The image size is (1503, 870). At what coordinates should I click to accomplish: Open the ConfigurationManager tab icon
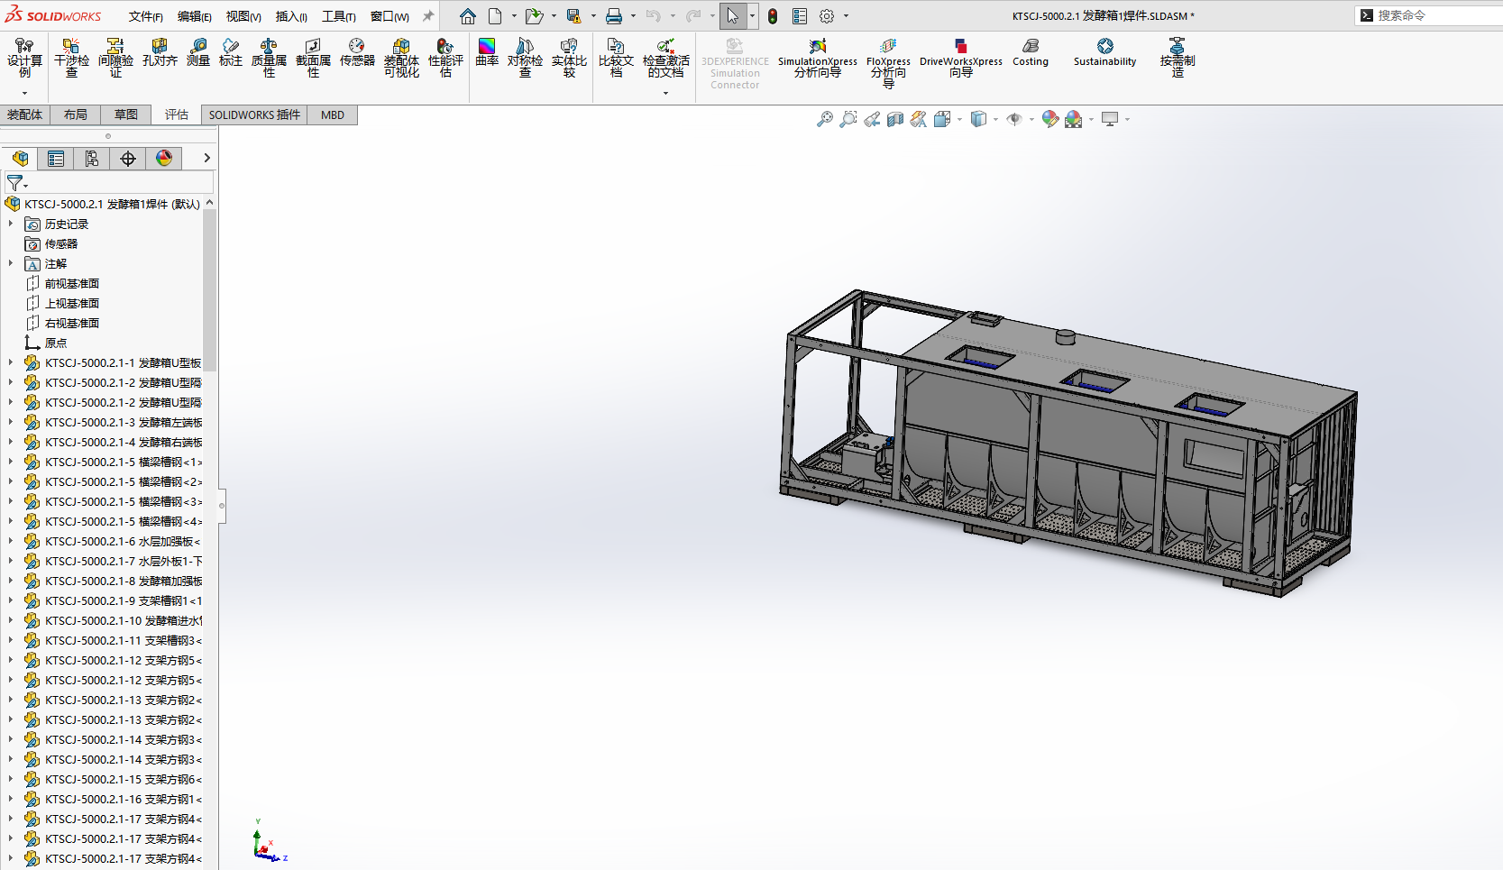92,159
